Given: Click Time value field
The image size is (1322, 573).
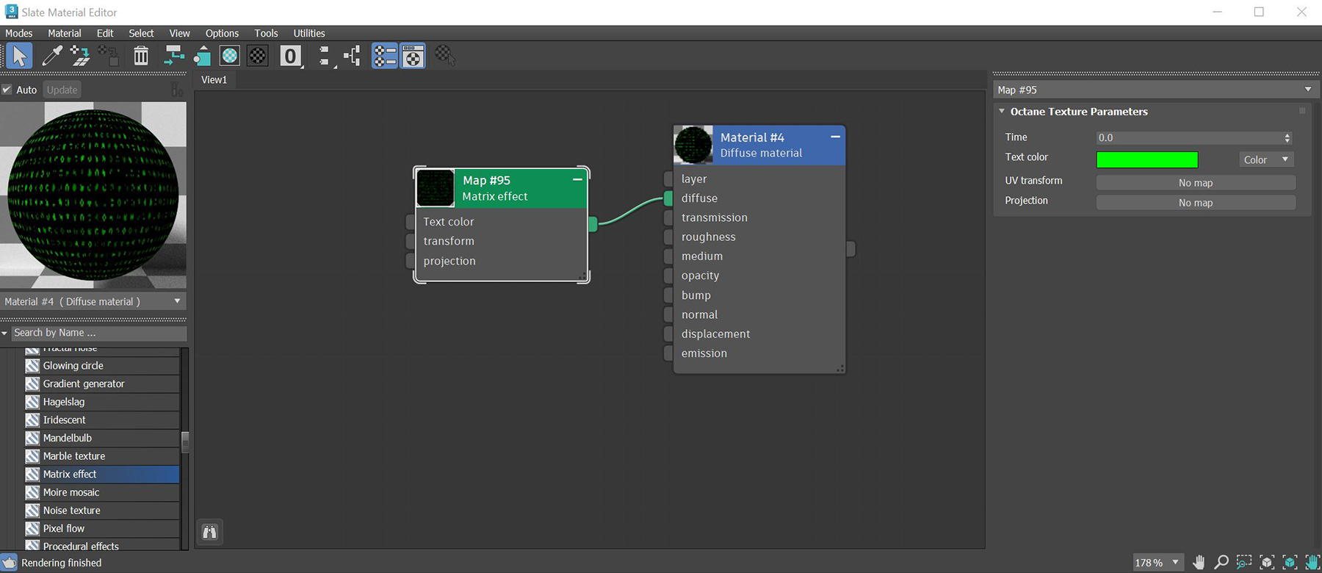Looking at the screenshot, I should [x=1188, y=137].
